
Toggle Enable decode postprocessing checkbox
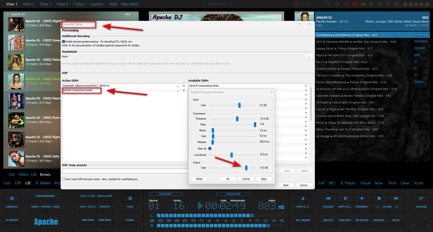(64, 41)
